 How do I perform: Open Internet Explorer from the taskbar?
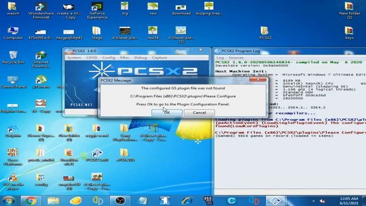coord(187,201)
